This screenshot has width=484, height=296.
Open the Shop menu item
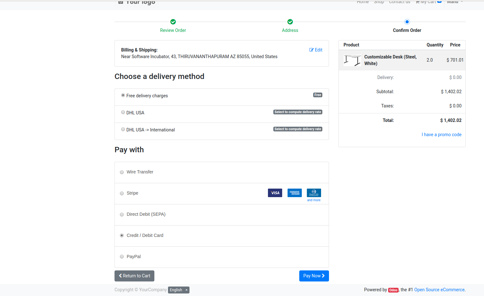click(x=379, y=2)
